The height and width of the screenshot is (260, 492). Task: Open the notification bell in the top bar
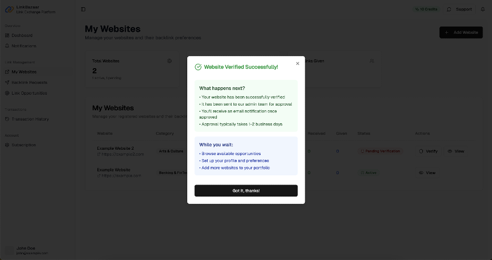coord(483,9)
